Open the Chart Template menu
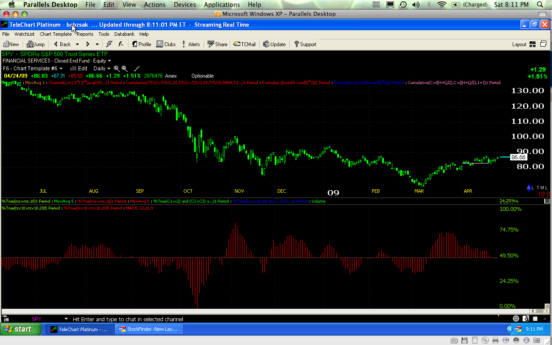This screenshot has height=345, width=552. [x=56, y=34]
